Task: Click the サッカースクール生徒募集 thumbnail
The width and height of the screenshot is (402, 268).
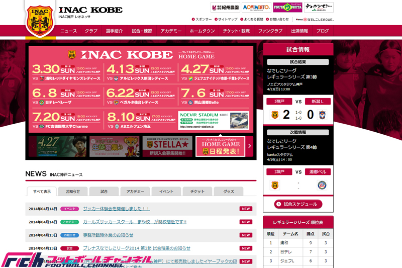Action: point(115,146)
